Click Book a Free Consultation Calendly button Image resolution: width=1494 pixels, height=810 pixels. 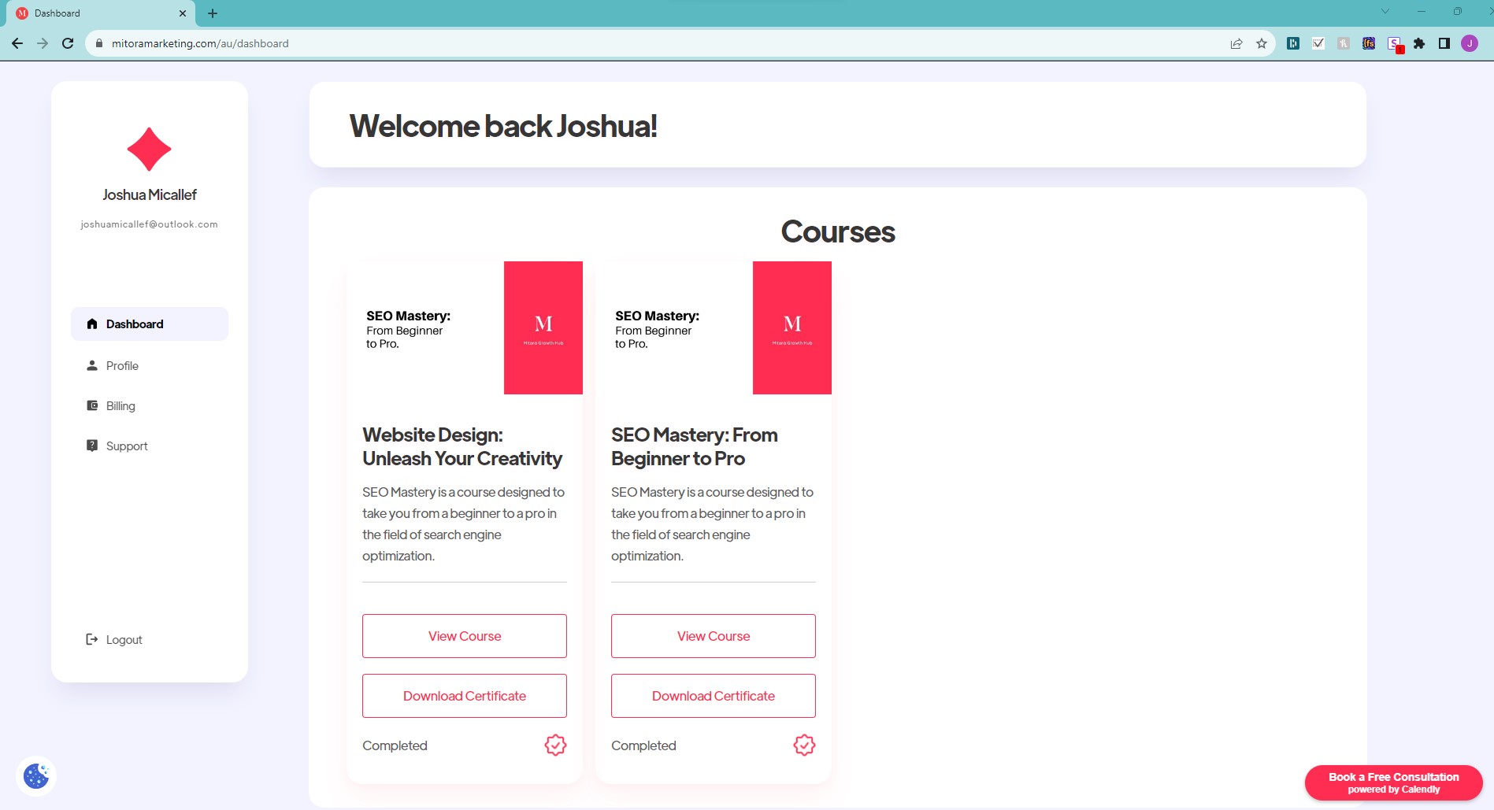coord(1393,782)
